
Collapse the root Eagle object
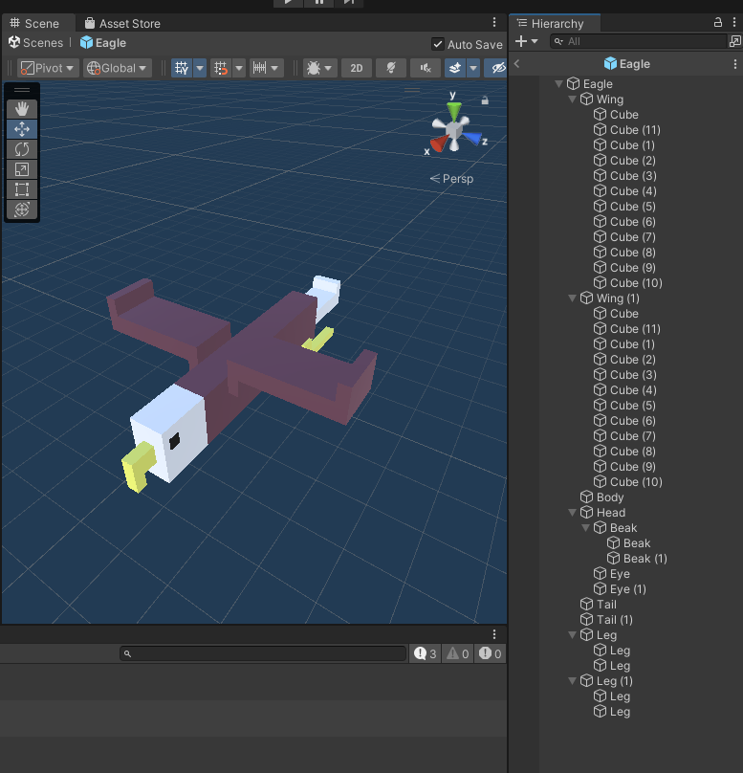[558, 84]
